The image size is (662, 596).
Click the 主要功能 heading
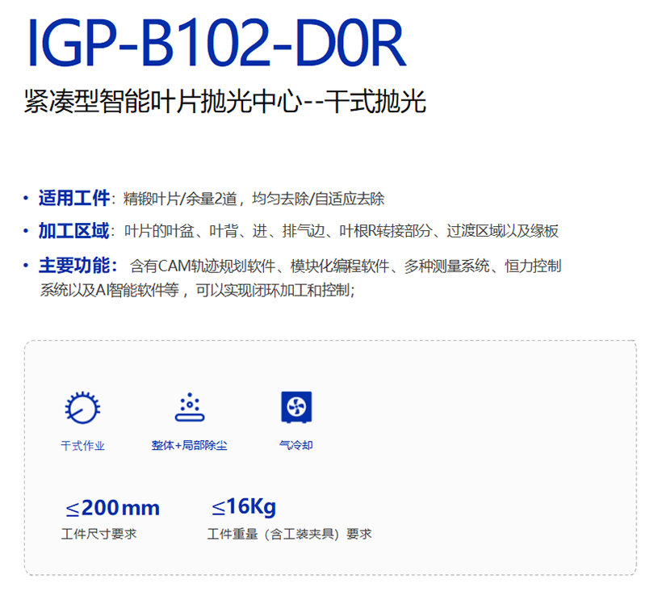[x=78, y=265]
